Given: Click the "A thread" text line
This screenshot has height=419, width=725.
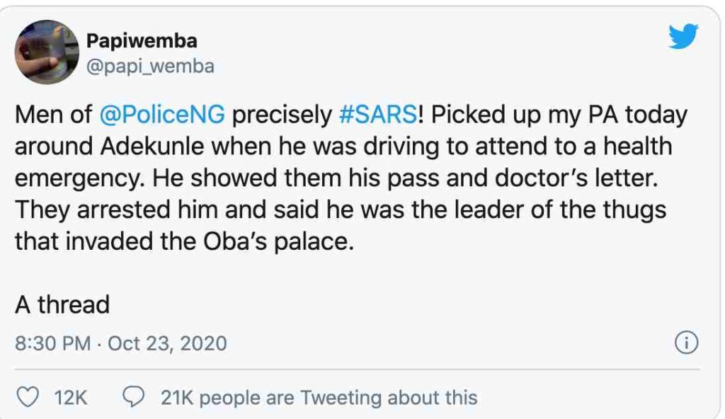Looking at the screenshot, I should click(62, 305).
